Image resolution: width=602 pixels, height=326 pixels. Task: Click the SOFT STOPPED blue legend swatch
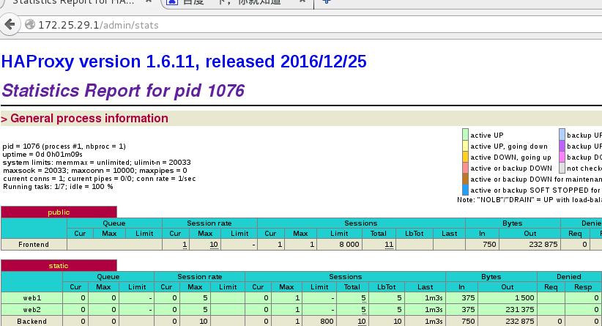(465, 190)
